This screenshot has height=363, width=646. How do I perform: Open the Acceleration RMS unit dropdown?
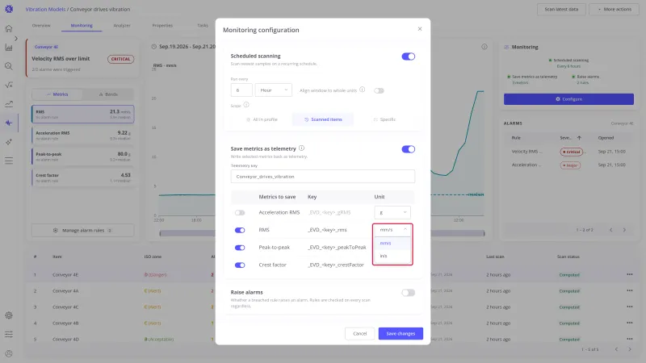(x=392, y=212)
